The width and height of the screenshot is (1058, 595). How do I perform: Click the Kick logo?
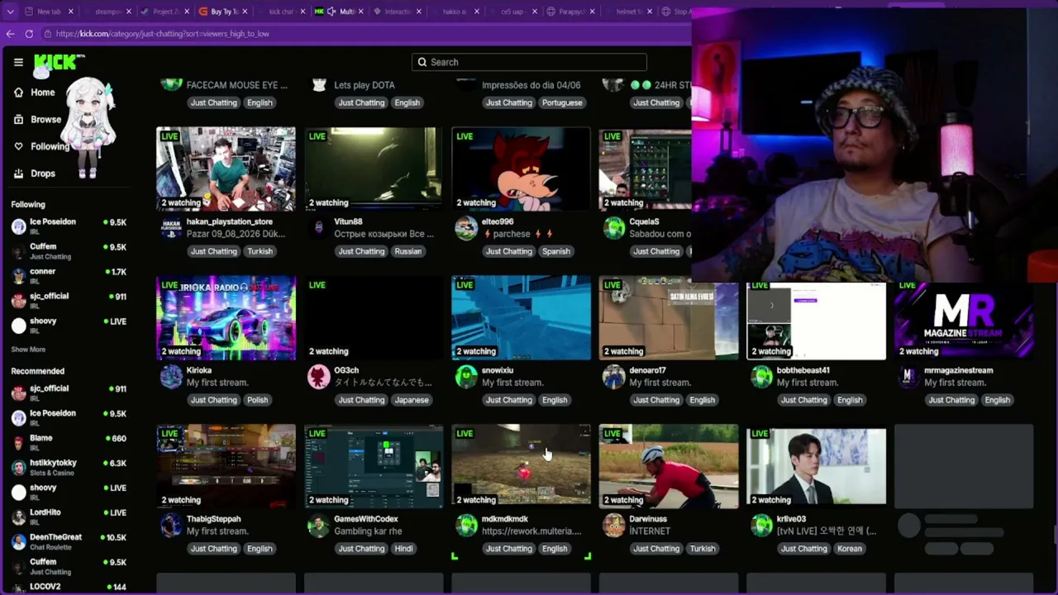pos(60,62)
